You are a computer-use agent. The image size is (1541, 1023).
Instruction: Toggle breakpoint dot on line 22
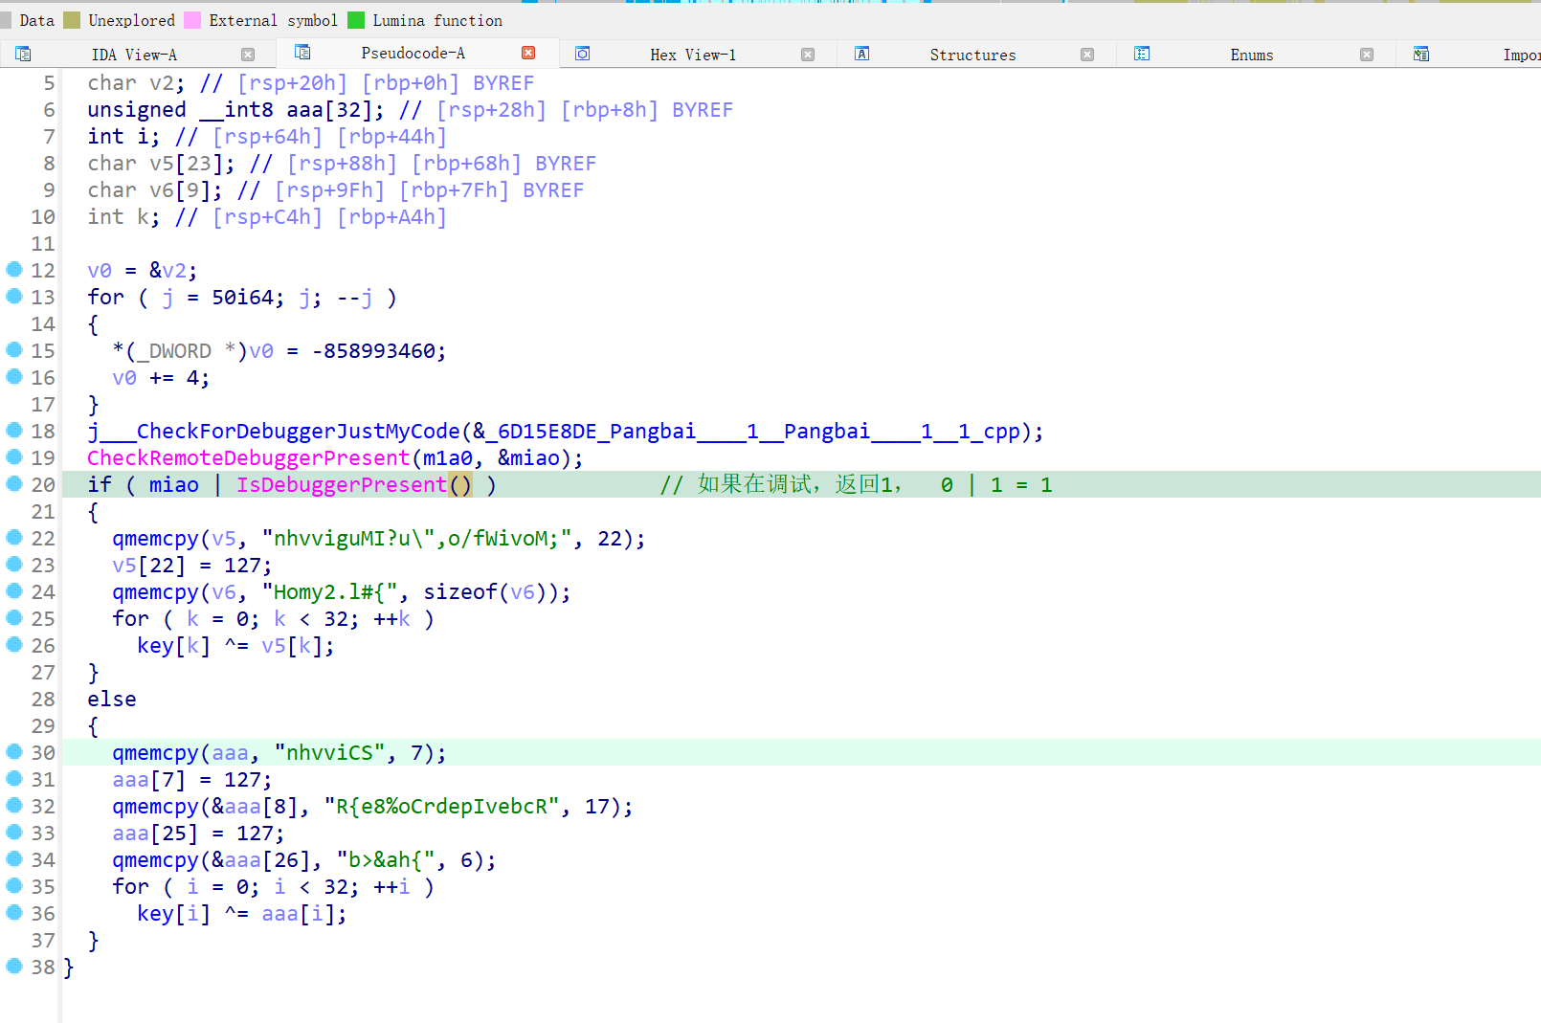click(14, 538)
